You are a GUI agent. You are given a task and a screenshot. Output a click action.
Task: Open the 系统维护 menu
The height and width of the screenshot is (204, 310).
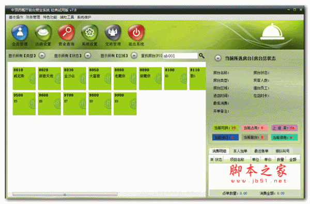coord(84,17)
